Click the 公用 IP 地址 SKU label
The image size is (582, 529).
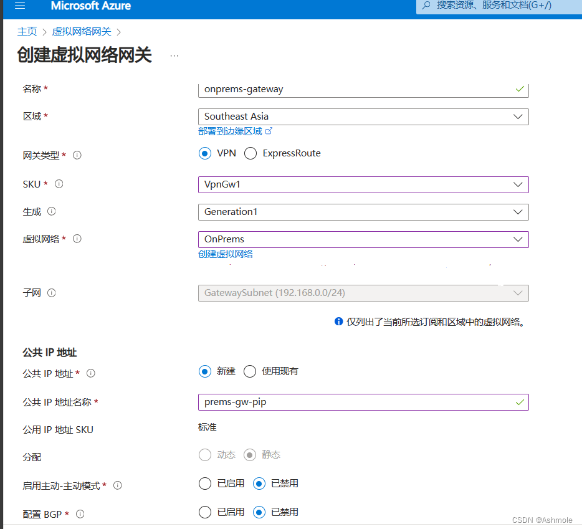tap(58, 429)
